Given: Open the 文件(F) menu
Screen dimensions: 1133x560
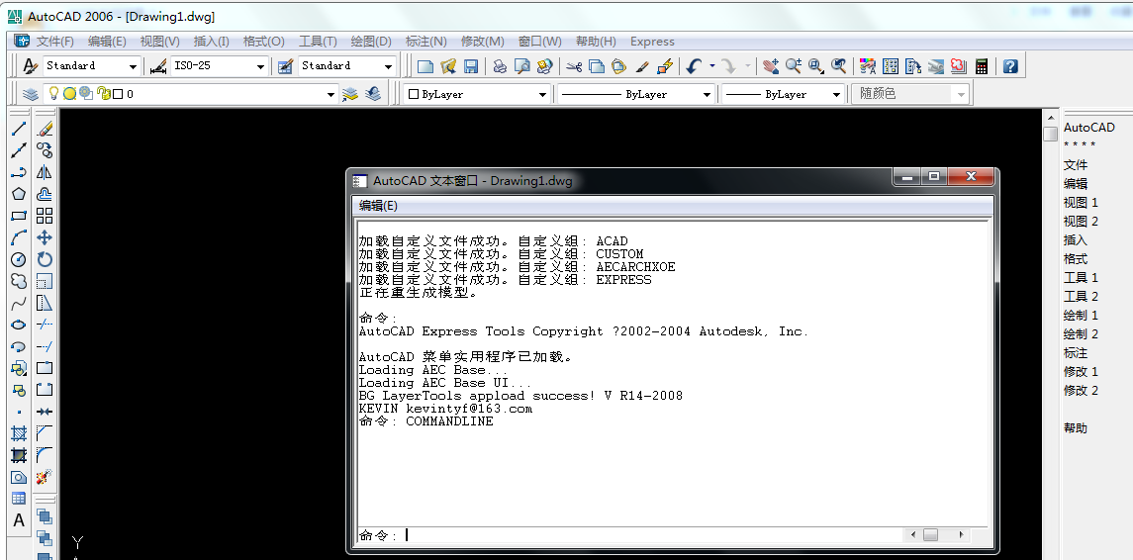Looking at the screenshot, I should tap(54, 42).
